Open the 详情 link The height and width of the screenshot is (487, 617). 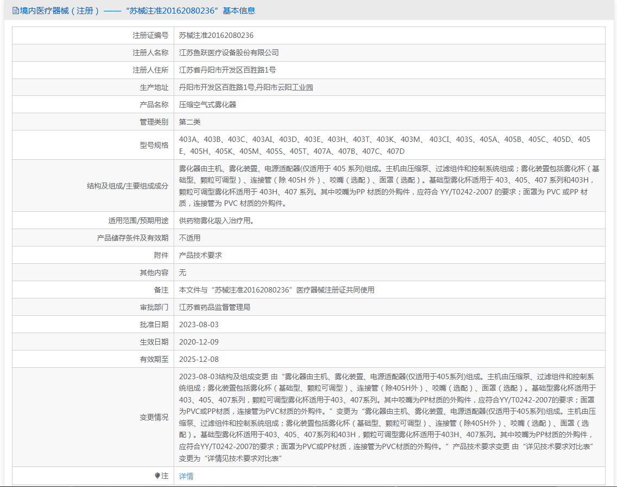186,476
